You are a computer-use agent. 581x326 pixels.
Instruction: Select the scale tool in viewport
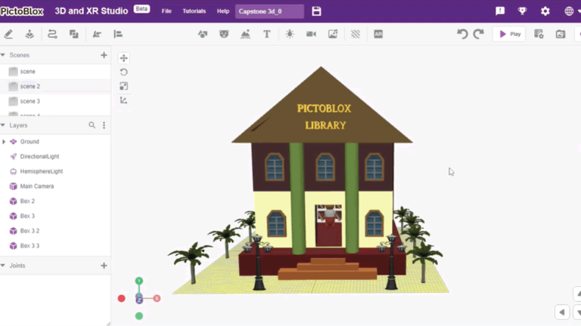124,86
